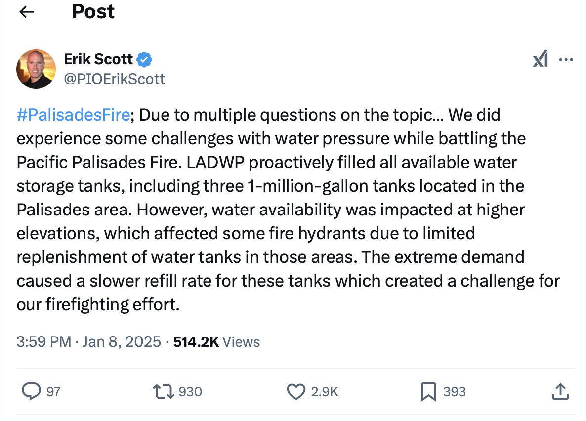
Task: Open Erik Scott's profile photo
Action: click(x=36, y=69)
